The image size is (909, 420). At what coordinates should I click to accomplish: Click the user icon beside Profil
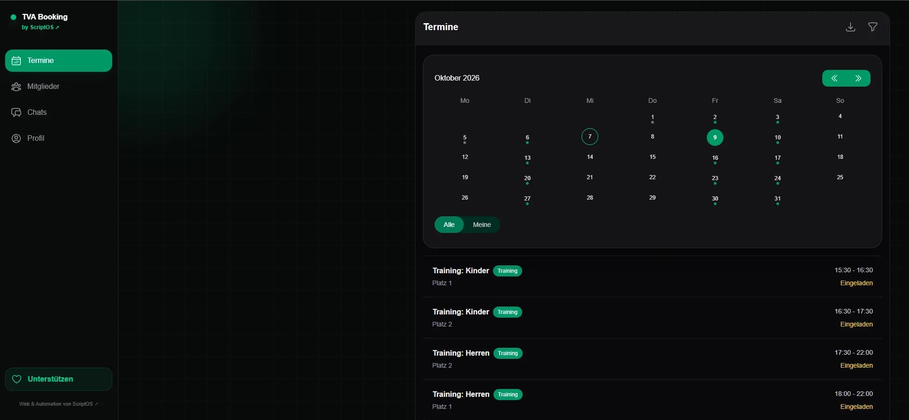pyautogui.click(x=16, y=138)
